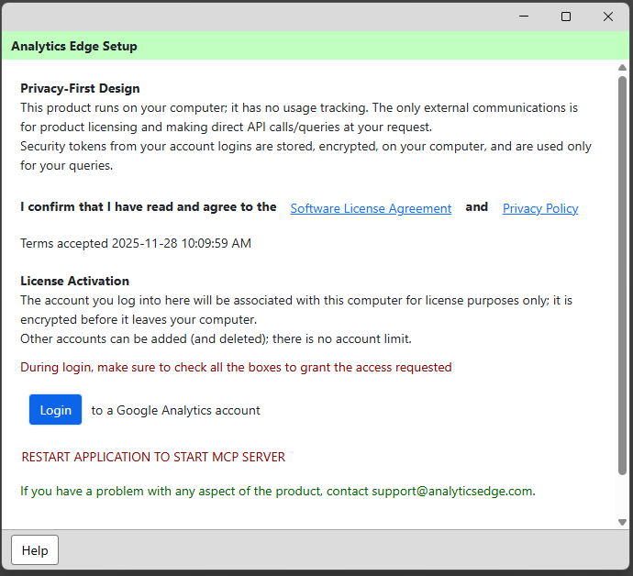
Task: Click the "I confirm that I have read" text
Action: (x=148, y=207)
